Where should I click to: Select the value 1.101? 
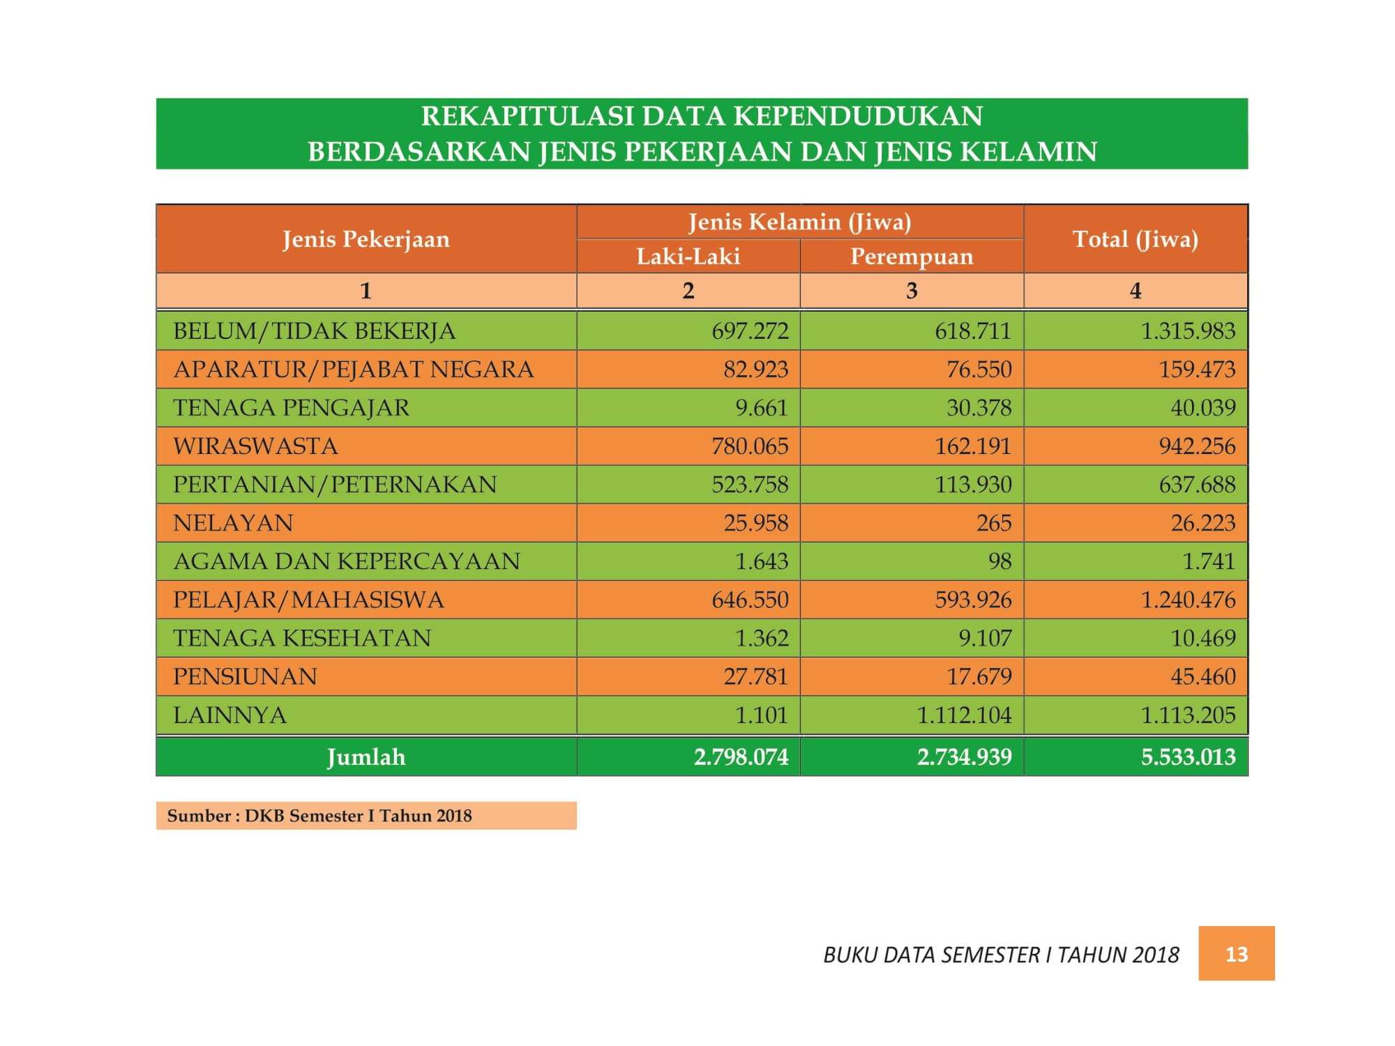click(762, 715)
